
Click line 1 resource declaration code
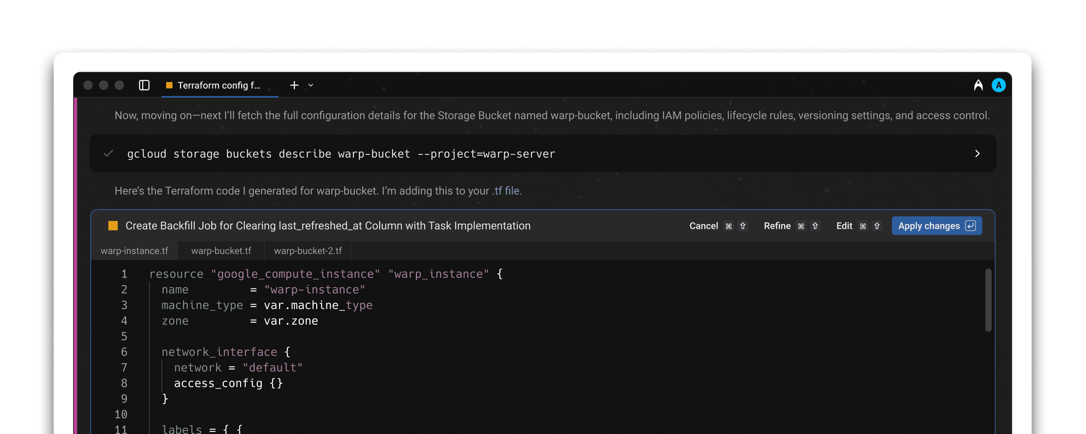pos(326,274)
